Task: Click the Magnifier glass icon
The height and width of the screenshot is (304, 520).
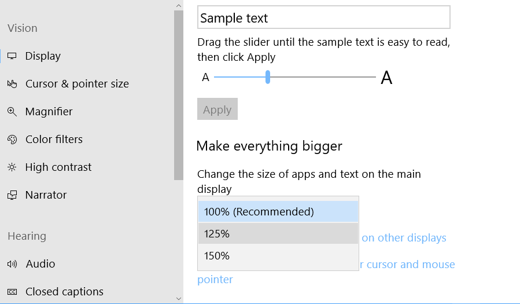Action: tap(12, 112)
